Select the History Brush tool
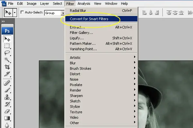Screen dimensions: 193x128 7,104
